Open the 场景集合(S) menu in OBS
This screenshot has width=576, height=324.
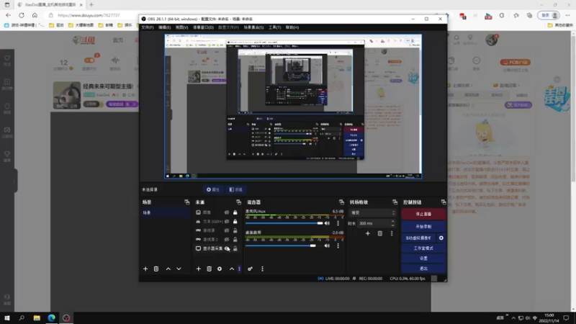(253, 27)
